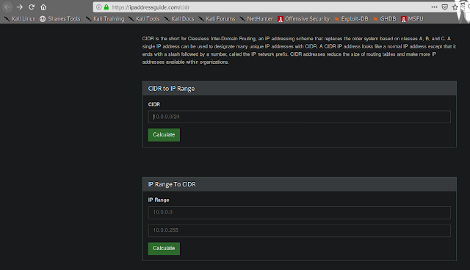Open the MSFU bookmark

tap(412, 19)
